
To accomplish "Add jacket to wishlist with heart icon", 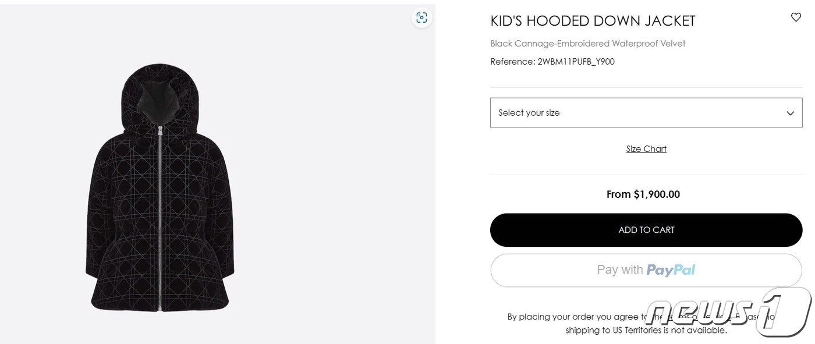I will click(796, 17).
